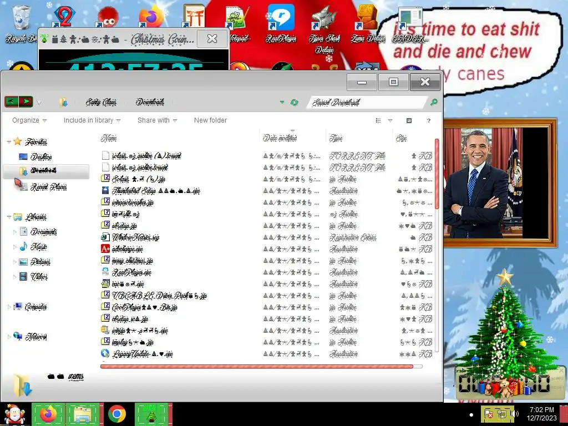Select the file winaerotweaker.zip
The width and height of the screenshot is (568, 426).
[x=133, y=202]
